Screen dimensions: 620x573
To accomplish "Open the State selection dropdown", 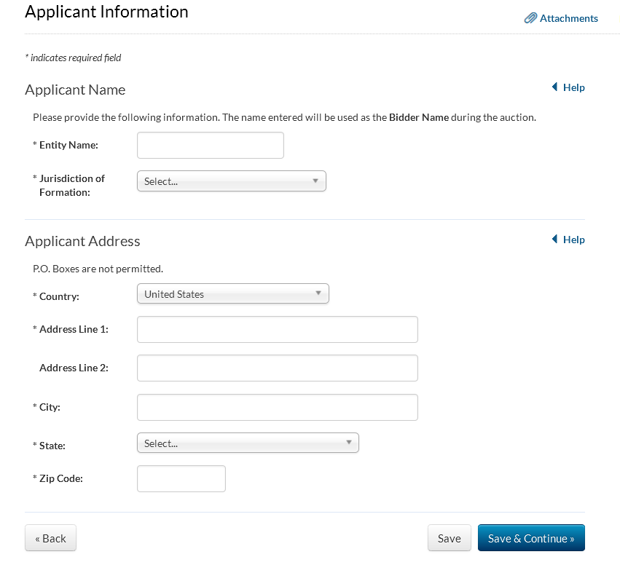I will click(x=247, y=443).
